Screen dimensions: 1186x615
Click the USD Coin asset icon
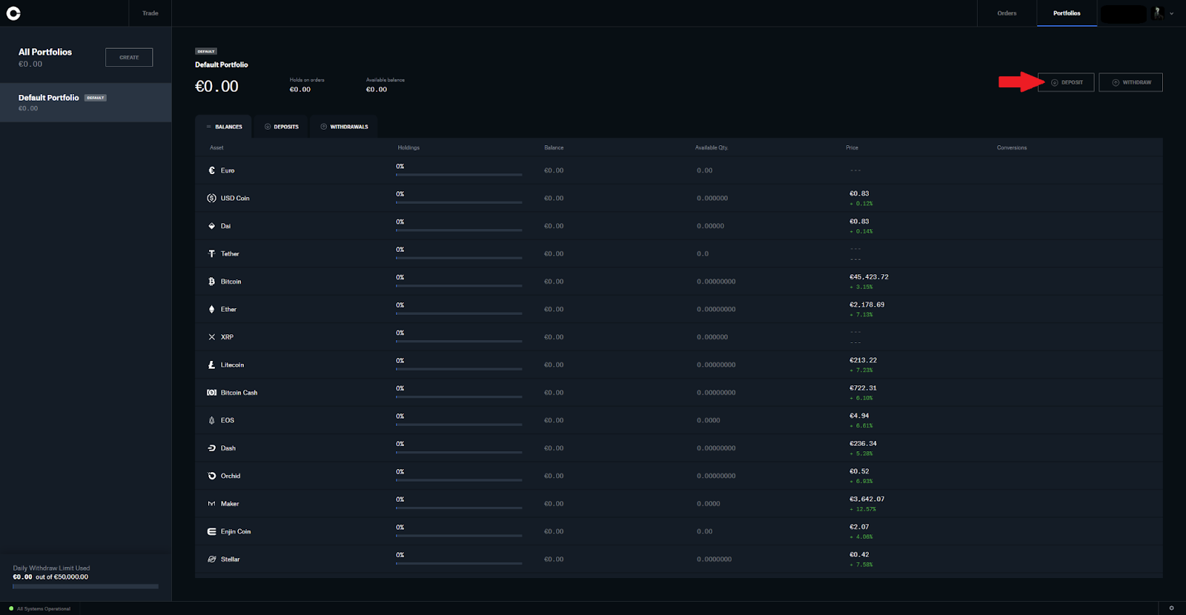(212, 198)
